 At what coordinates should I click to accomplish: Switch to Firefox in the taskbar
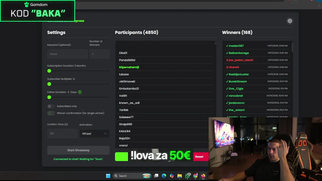tap(203, 176)
